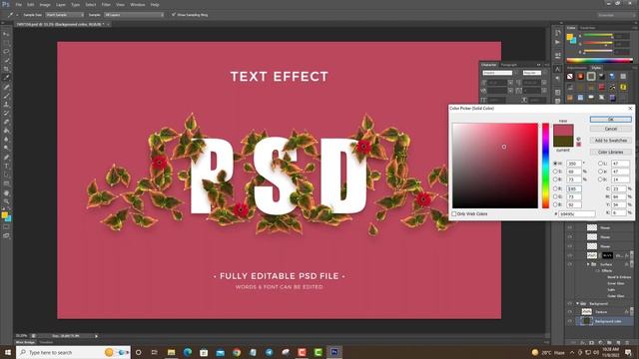Select the Crop tool

[x=6, y=69]
